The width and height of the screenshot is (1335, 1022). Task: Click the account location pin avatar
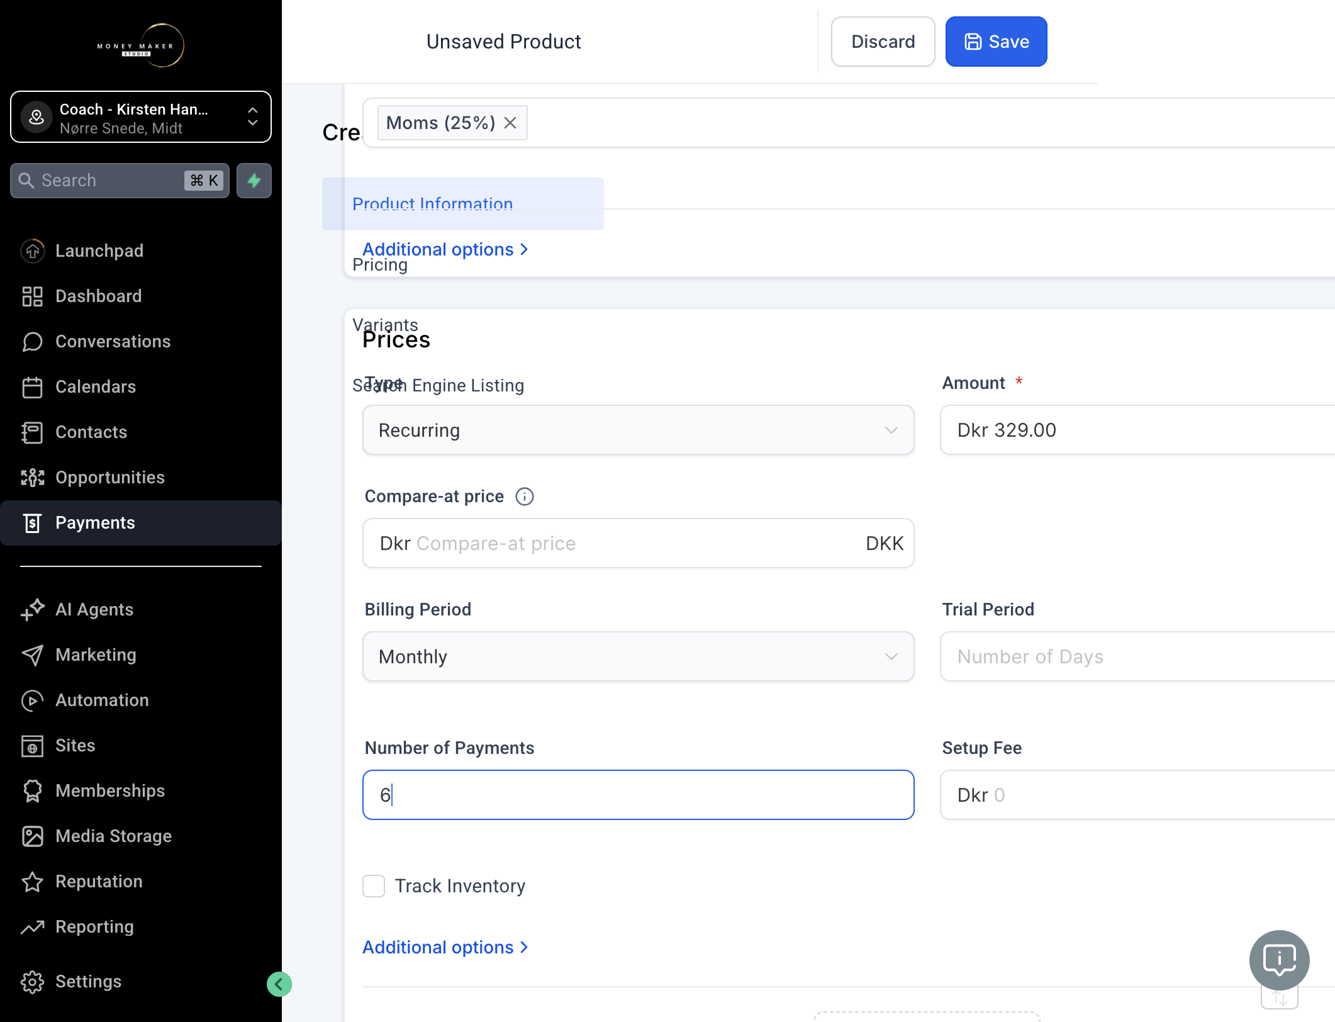click(36, 117)
